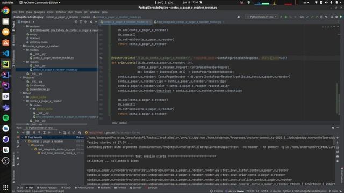Expand all icon in Project panel header
The image size is (344, 193).
click(81, 22)
